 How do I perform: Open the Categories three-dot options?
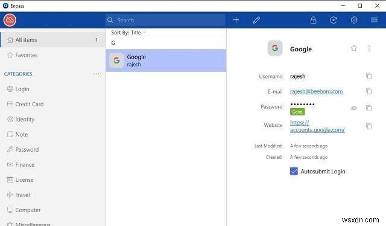tap(96, 74)
